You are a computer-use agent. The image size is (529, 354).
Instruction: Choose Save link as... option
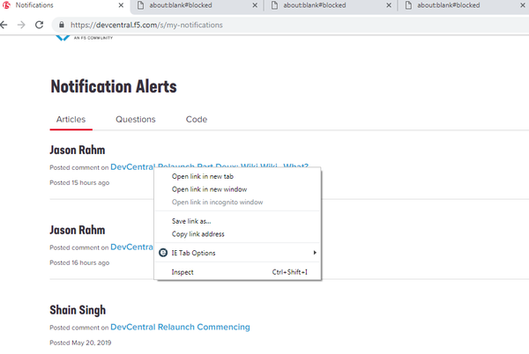pos(190,221)
